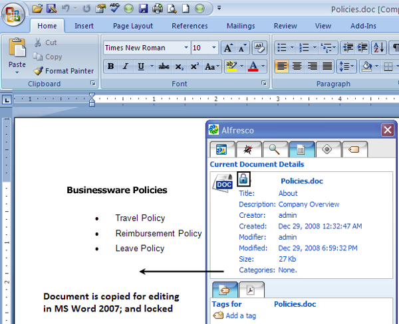Toggle Italic formatting
The image size is (399, 324).
coord(125,66)
